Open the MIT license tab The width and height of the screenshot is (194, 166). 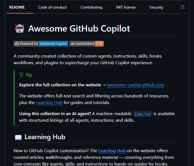pos(126,7)
